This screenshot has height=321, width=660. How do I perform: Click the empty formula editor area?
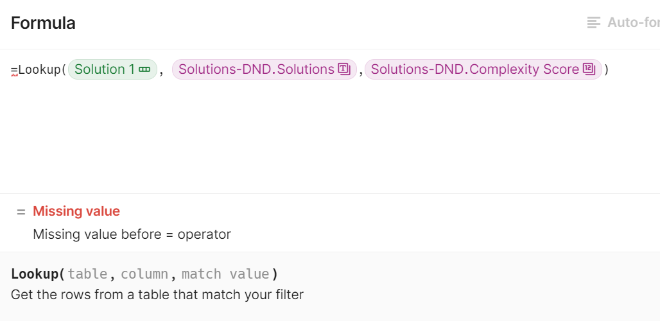pyautogui.click(x=321, y=141)
